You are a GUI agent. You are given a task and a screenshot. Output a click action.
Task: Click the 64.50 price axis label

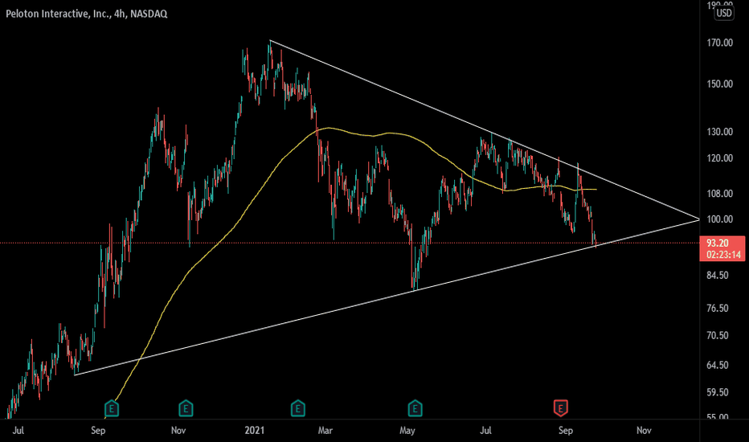point(718,365)
